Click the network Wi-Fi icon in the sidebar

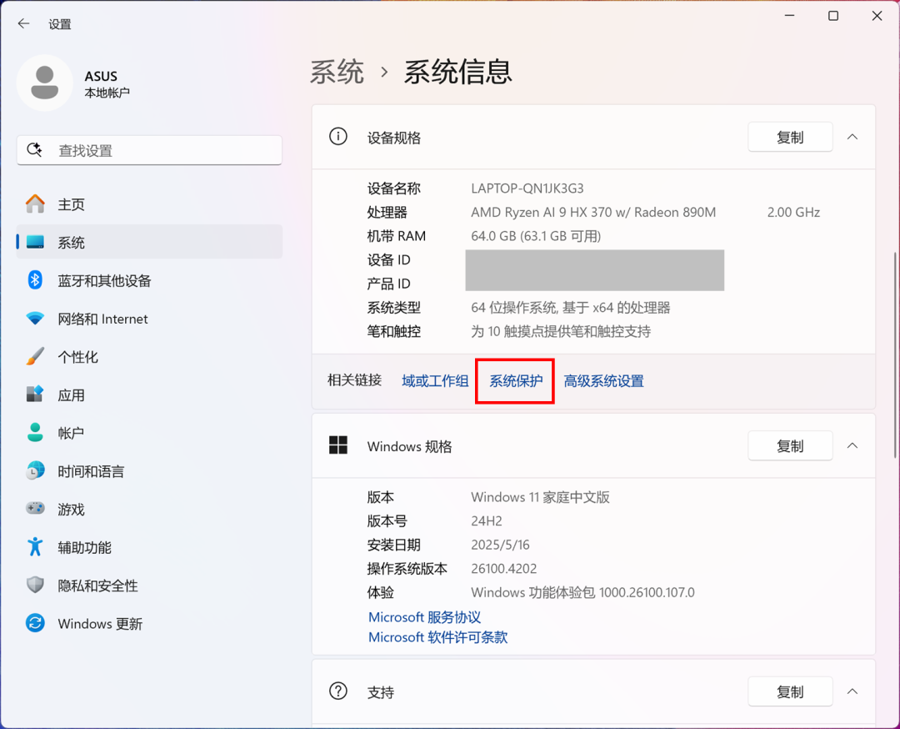click(x=35, y=319)
